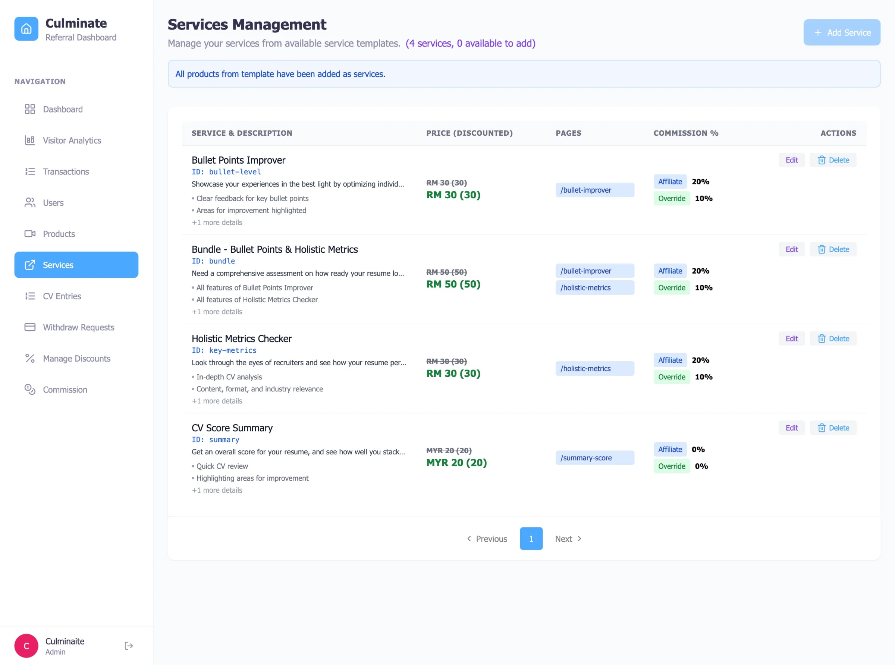895x665 pixels.
Task: Click /holistic-metrics tag in Bundle row
Action: coord(595,288)
